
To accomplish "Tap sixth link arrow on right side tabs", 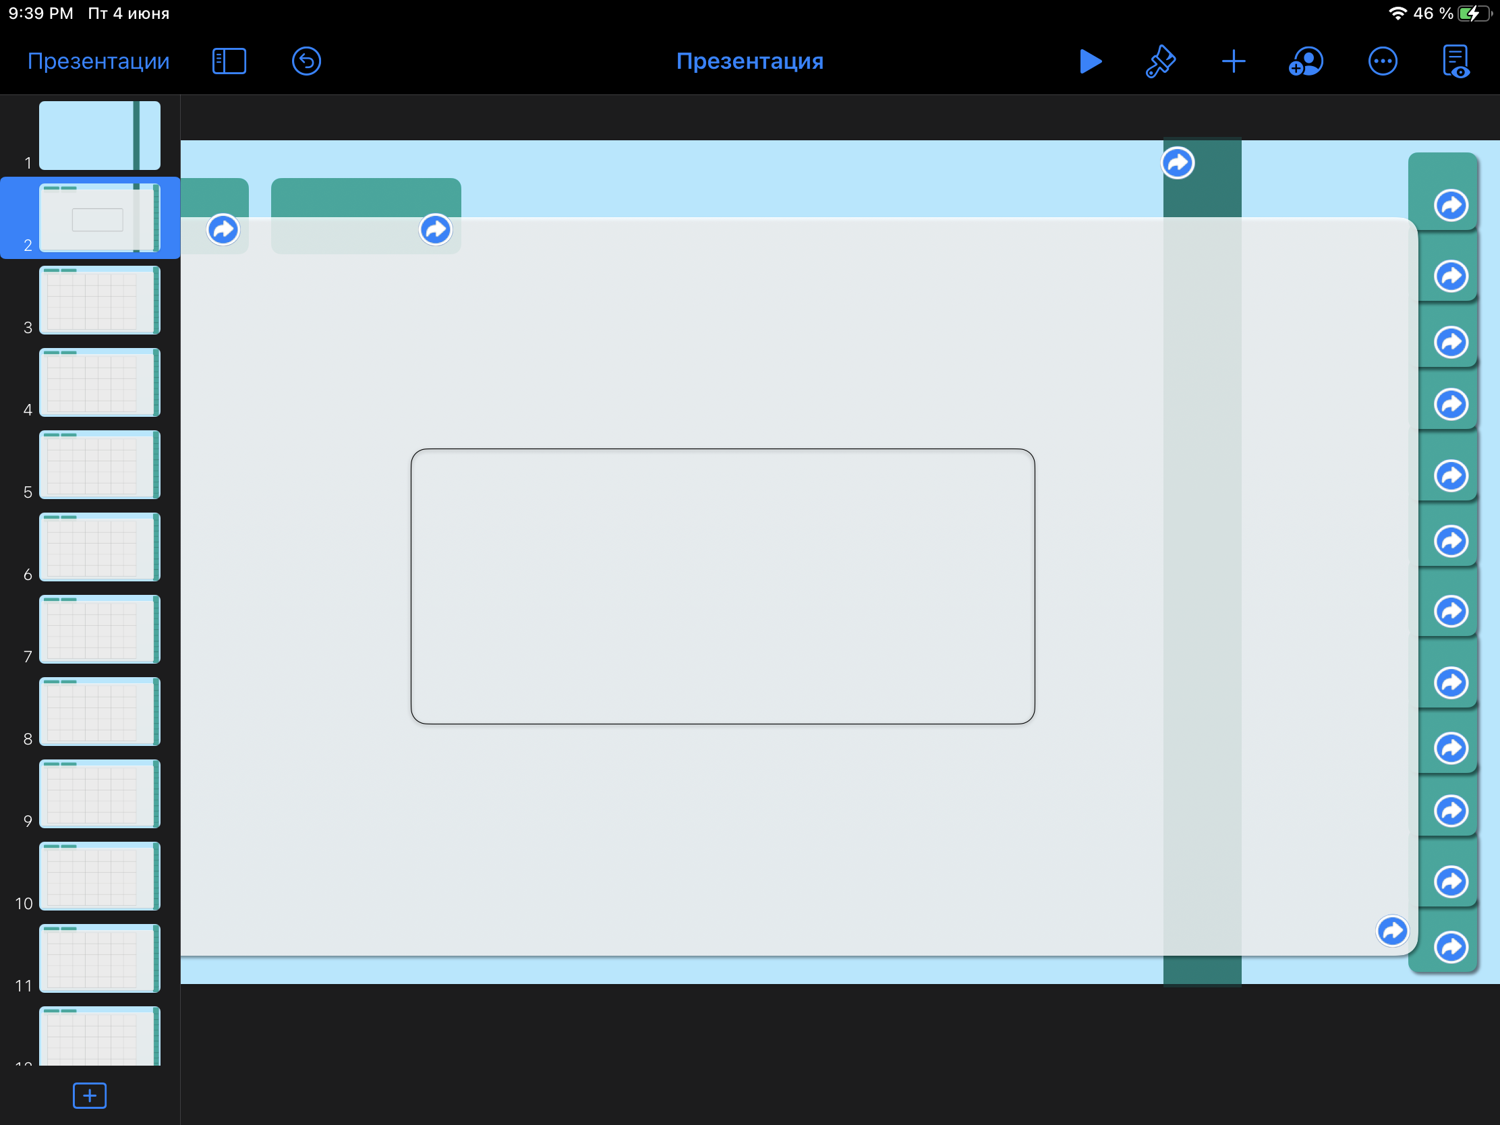I will click(1451, 541).
